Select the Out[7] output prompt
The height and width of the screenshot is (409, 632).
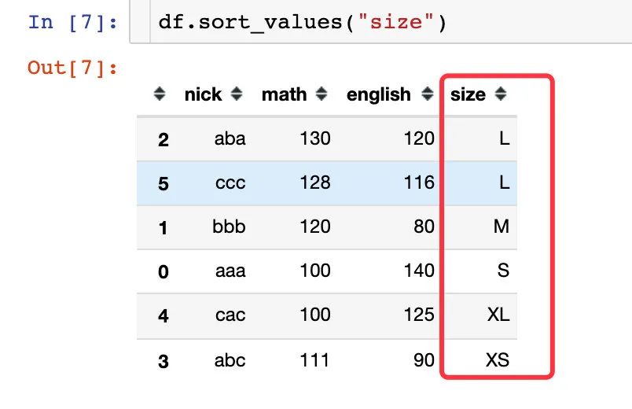click(x=72, y=68)
